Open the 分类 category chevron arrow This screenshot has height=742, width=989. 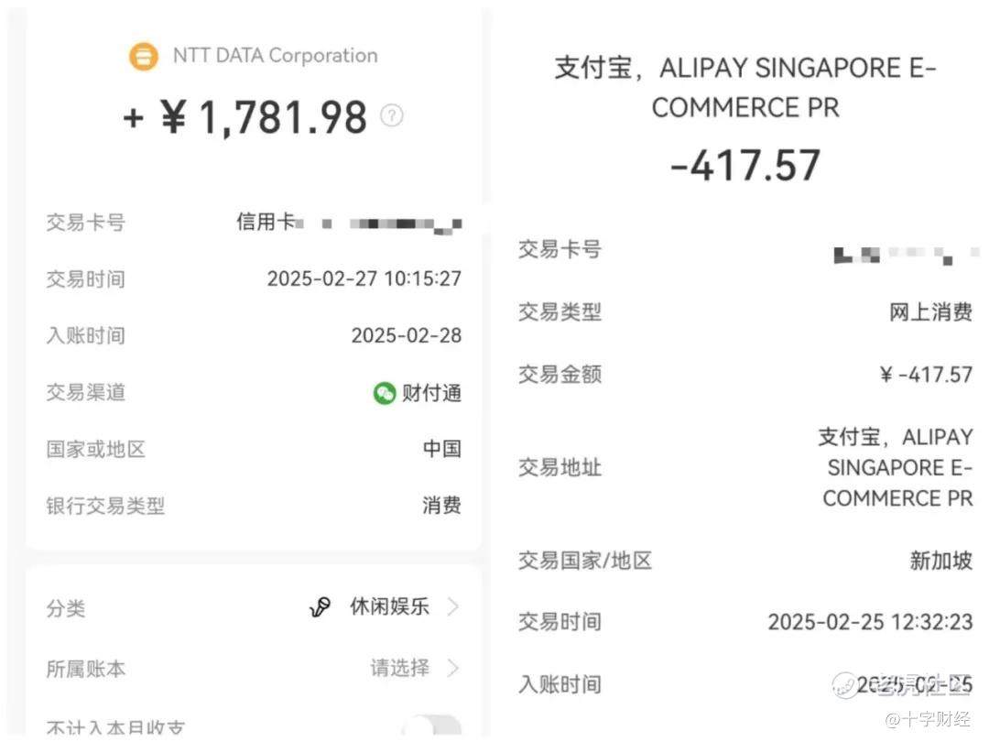tap(452, 607)
